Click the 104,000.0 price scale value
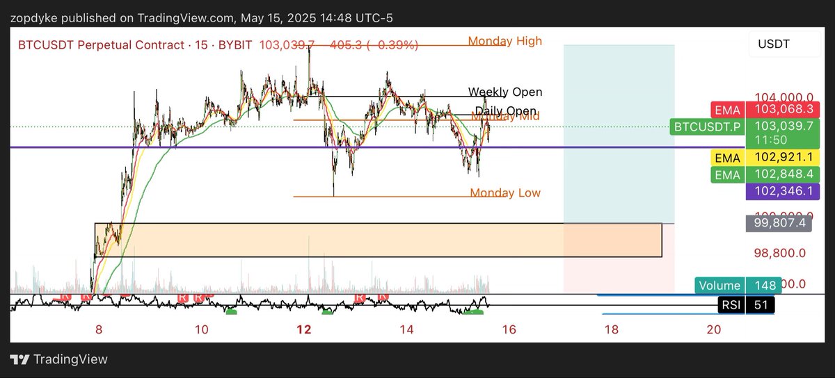Screen dimensions: 835x378 (784, 98)
